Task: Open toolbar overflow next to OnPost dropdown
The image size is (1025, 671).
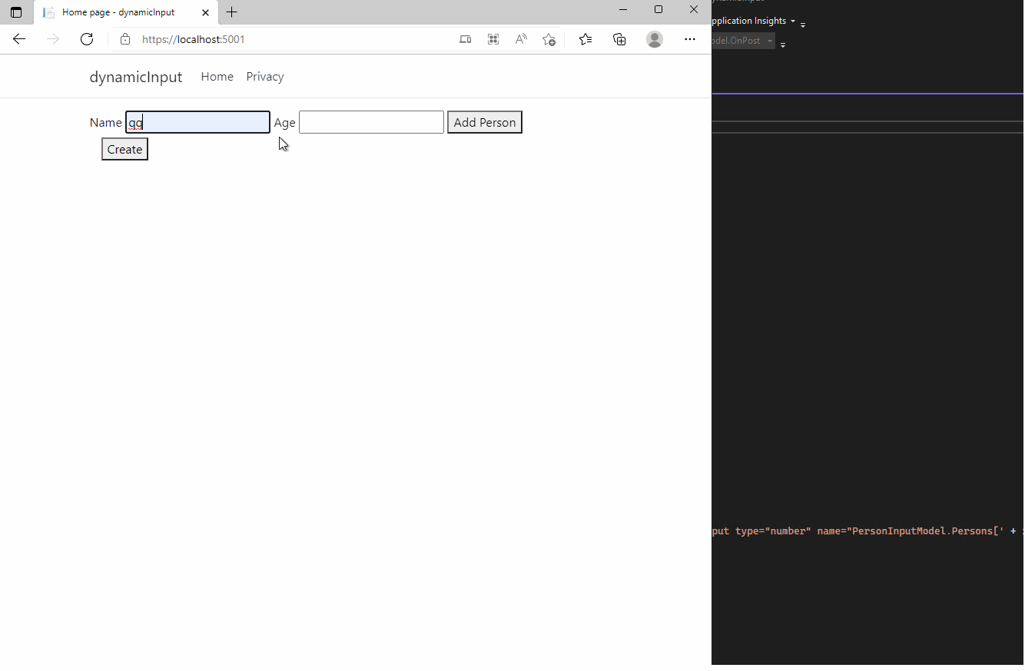Action: pos(783,45)
